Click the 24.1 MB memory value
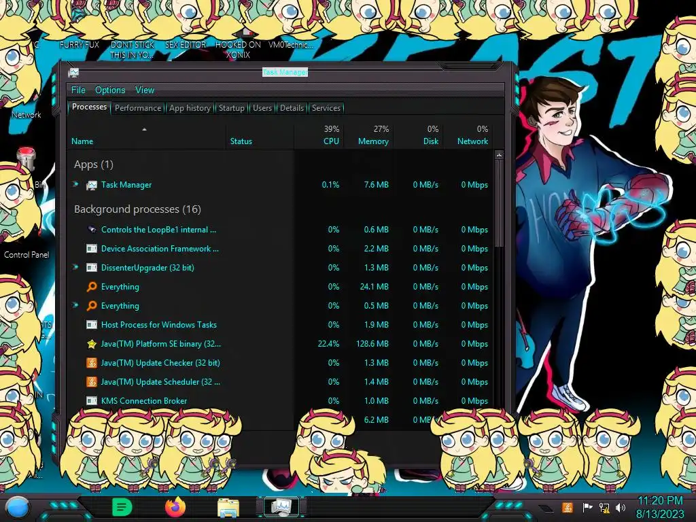 click(x=374, y=287)
